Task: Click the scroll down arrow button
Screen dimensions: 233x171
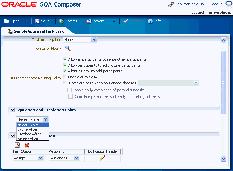Action: coord(223,159)
